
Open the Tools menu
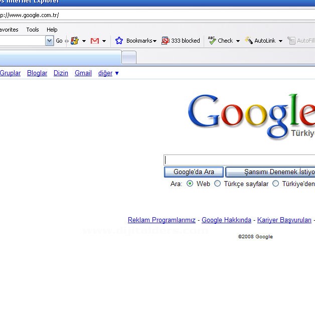coord(33,30)
